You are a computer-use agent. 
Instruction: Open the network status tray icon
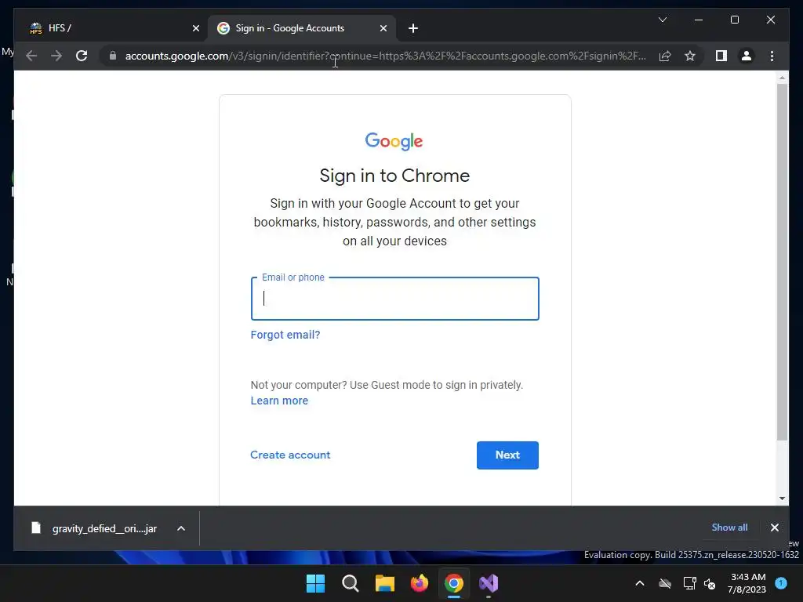click(689, 583)
